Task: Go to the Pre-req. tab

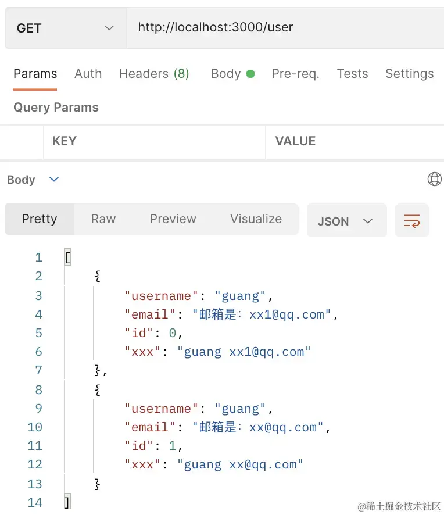Action: tap(295, 74)
